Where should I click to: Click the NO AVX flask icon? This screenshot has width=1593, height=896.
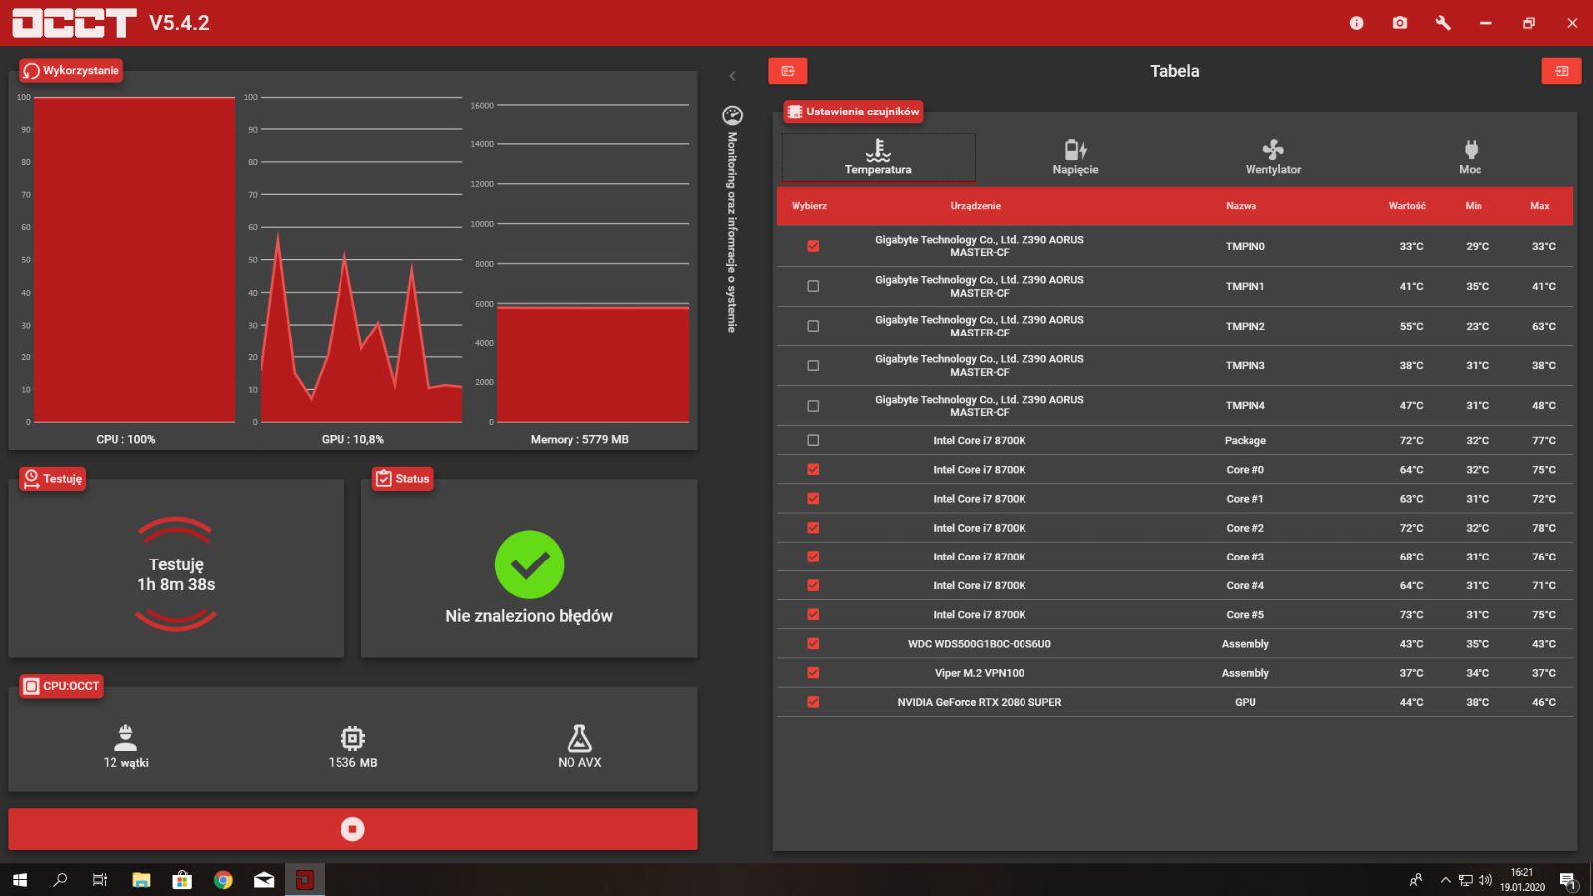(x=579, y=738)
